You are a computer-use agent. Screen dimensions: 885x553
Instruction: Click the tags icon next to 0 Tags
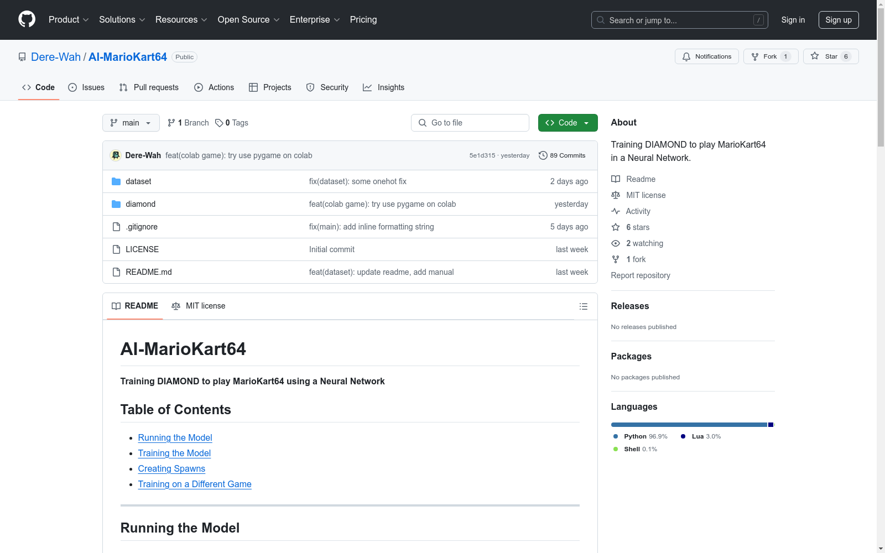(219, 123)
